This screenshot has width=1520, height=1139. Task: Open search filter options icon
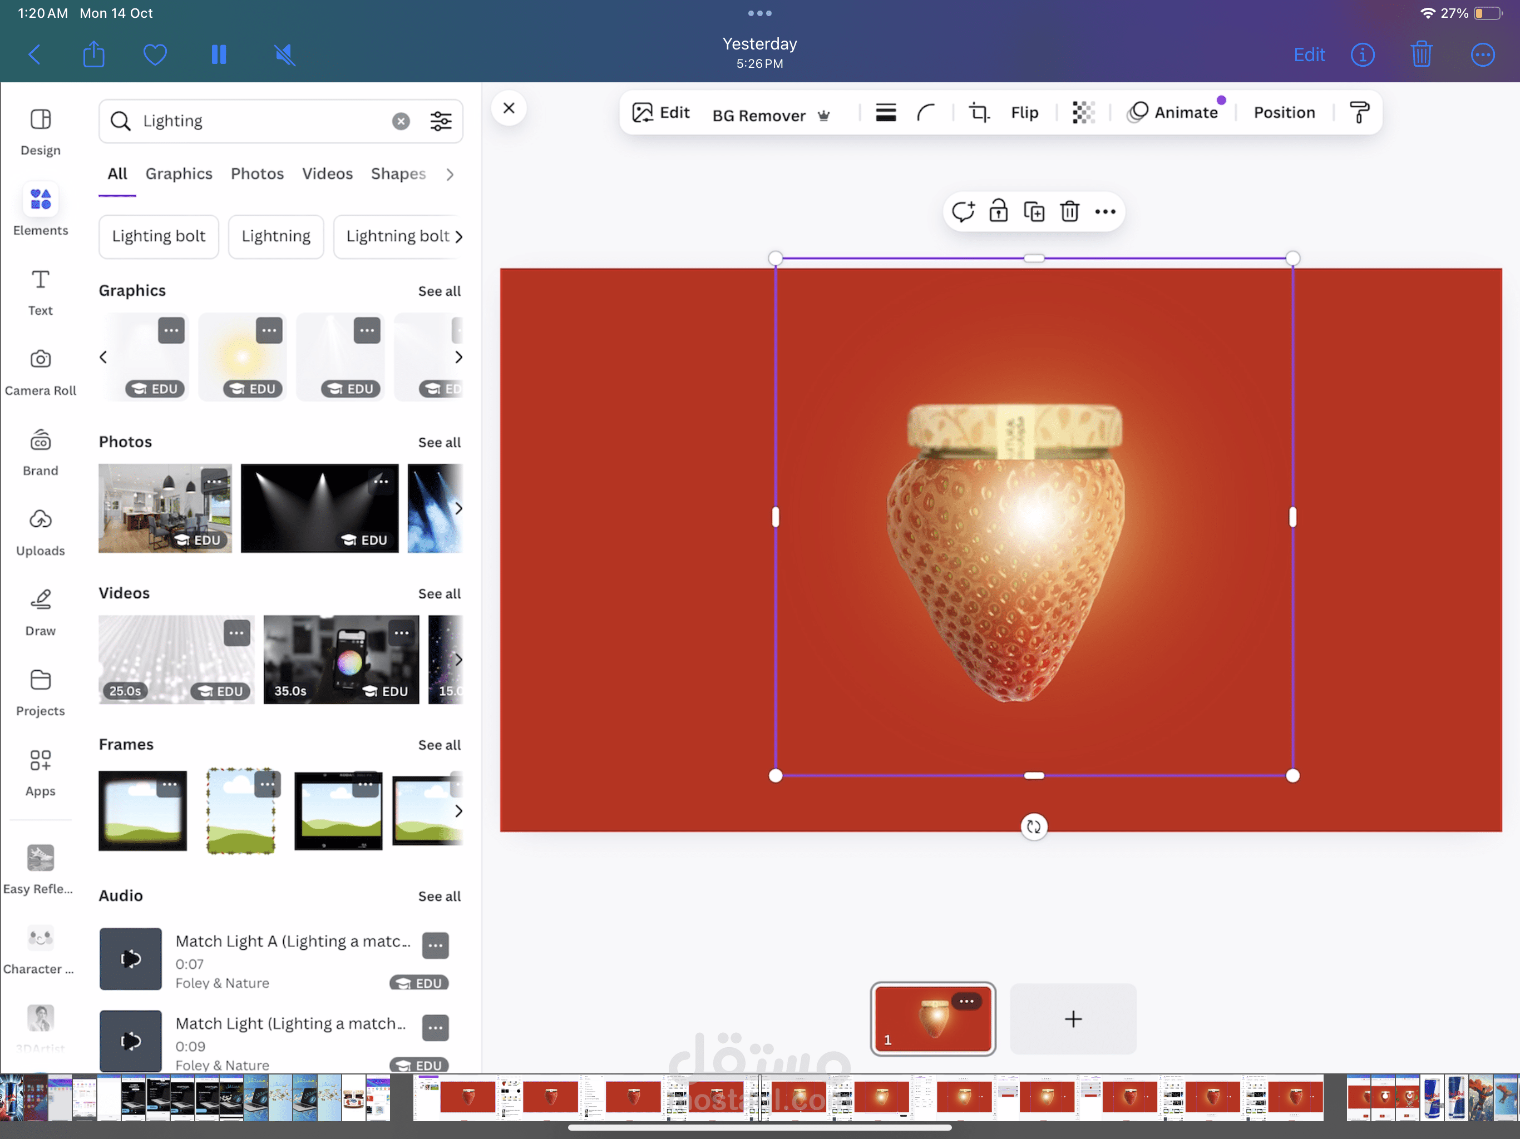pos(441,122)
